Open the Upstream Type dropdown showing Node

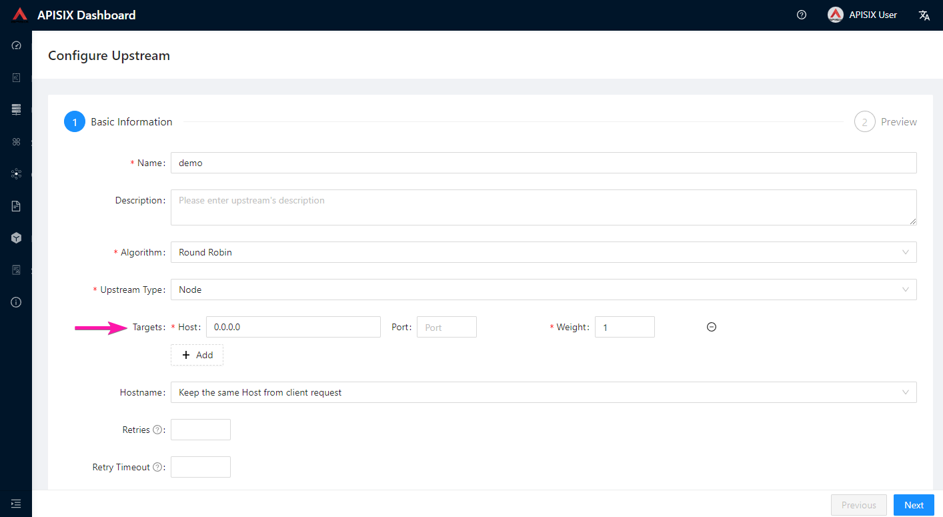[x=544, y=290]
